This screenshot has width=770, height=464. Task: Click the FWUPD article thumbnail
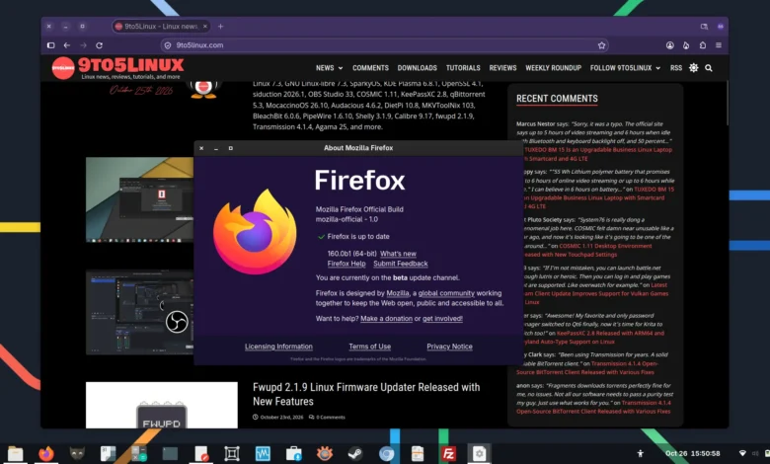[162, 405]
